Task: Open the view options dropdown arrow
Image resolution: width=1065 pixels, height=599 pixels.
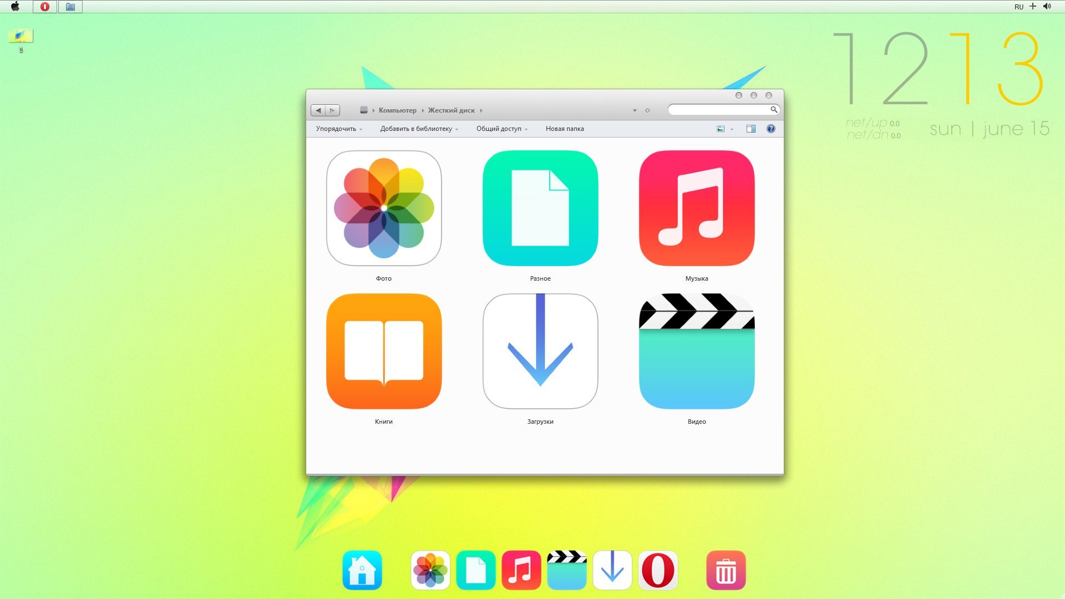Action: click(x=732, y=129)
